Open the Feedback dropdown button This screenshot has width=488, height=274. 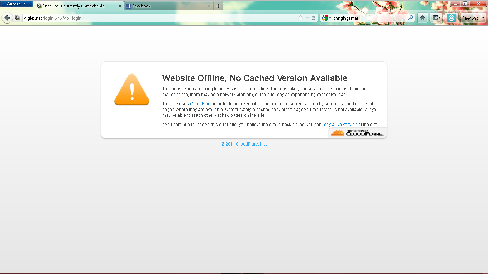pos(473,18)
